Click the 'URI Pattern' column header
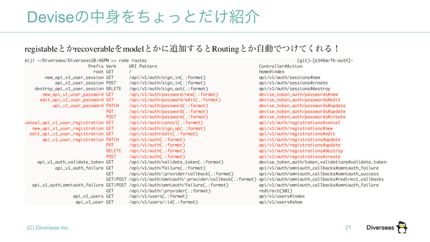 (x=143, y=66)
